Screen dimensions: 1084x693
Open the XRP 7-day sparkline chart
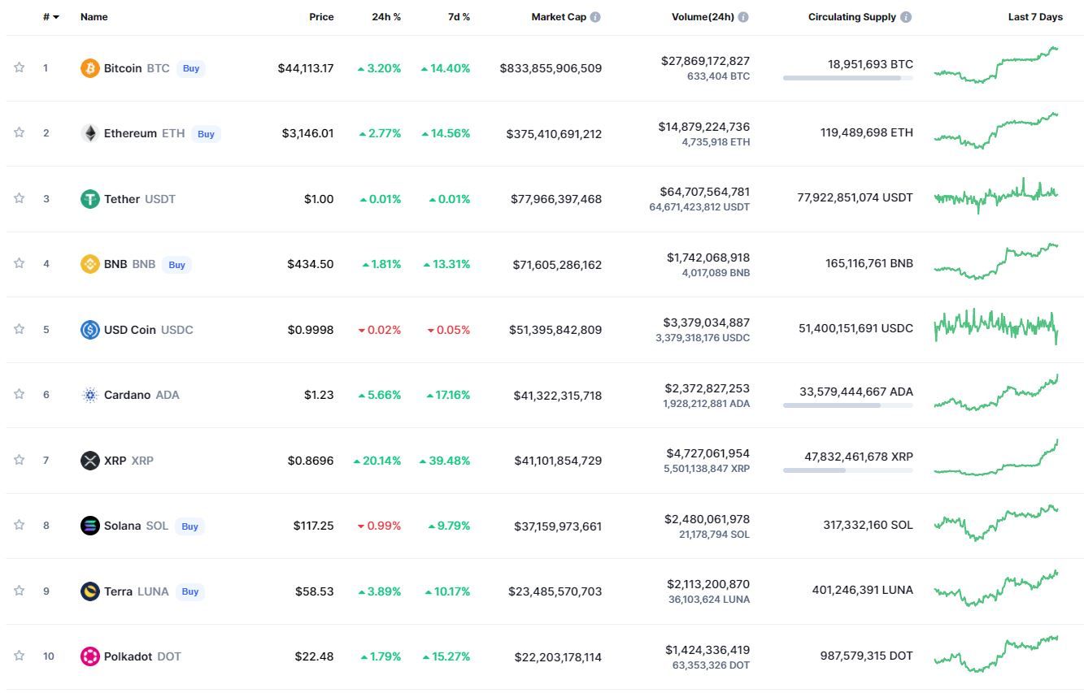[x=996, y=457]
